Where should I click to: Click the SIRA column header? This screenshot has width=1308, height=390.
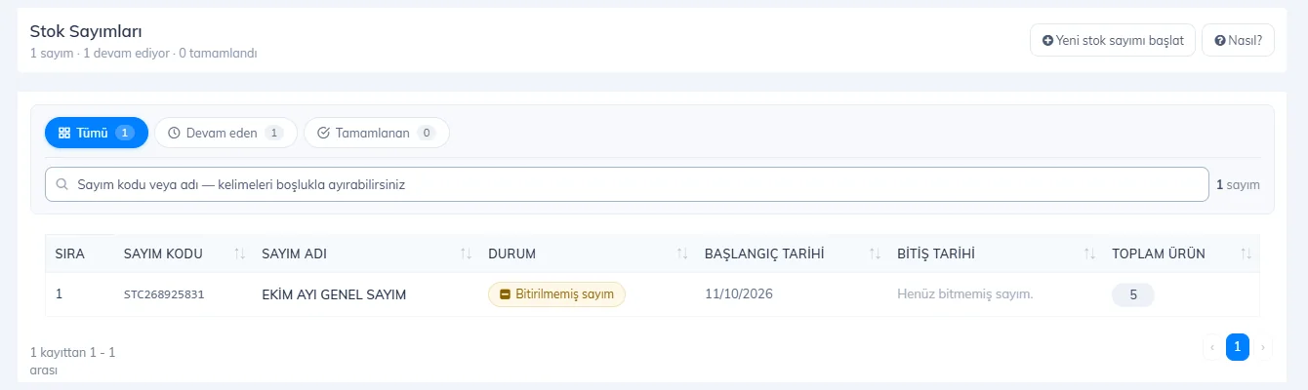70,253
